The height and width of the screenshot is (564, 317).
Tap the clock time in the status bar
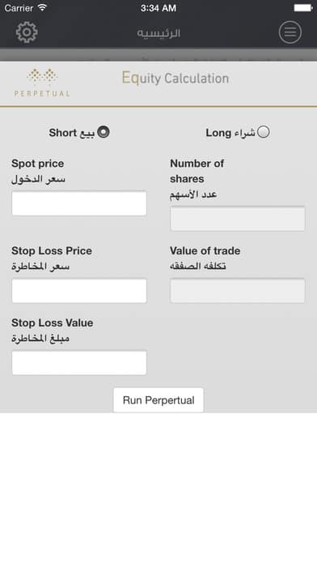pyautogui.click(x=158, y=8)
